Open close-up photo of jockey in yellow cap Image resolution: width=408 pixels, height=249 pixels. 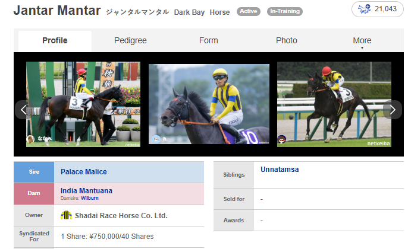click(x=209, y=104)
